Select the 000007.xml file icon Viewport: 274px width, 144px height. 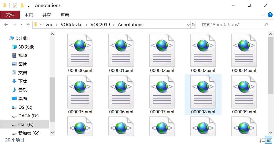click(x=162, y=92)
